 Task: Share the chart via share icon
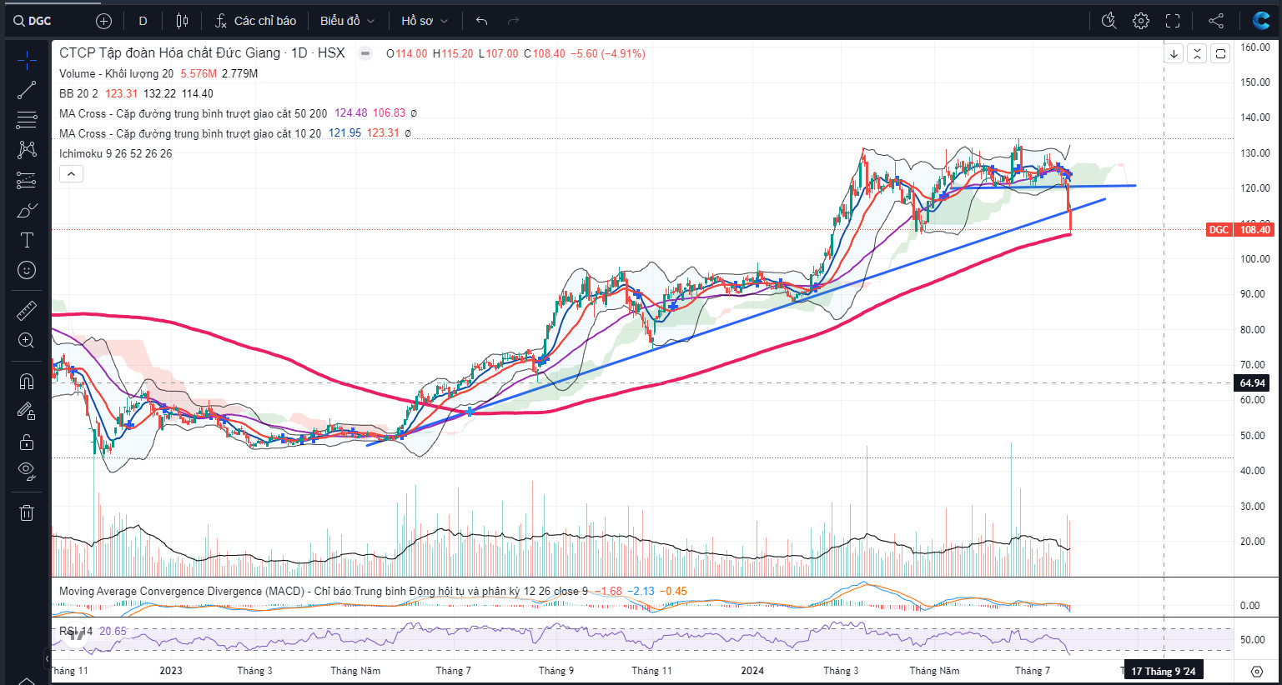pyautogui.click(x=1216, y=21)
